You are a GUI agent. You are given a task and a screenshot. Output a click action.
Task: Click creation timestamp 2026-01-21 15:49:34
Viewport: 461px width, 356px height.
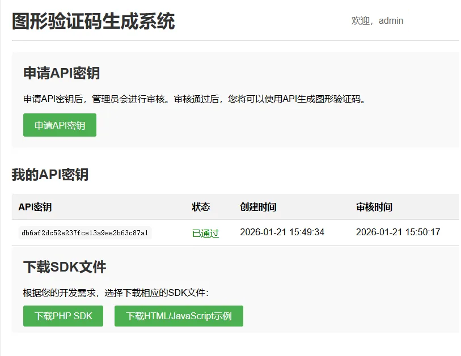pyautogui.click(x=282, y=232)
